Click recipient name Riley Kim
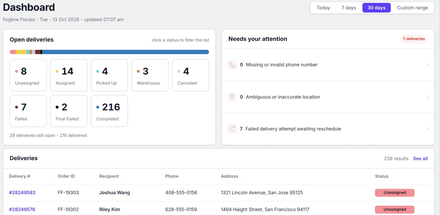440x215 pixels. [109, 209]
